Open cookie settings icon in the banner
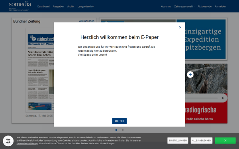 click(8, 141)
